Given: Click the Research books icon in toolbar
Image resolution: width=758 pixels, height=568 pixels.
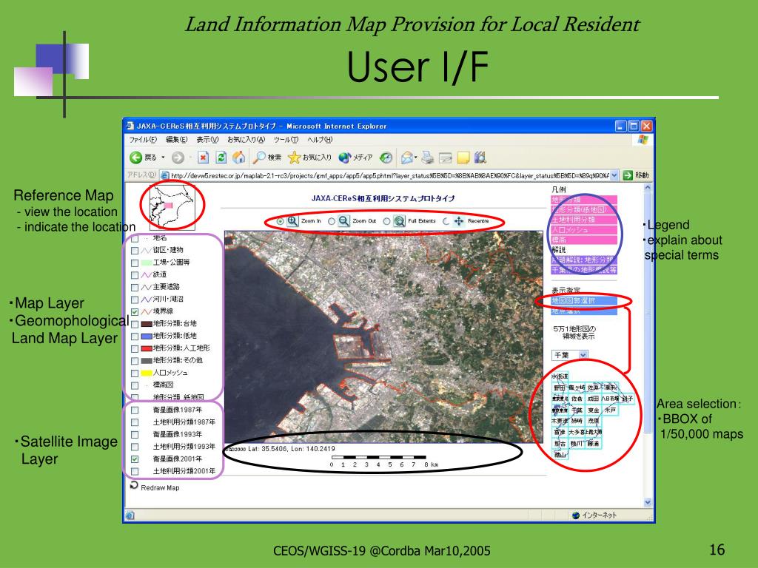Looking at the screenshot, I should coord(480,158).
